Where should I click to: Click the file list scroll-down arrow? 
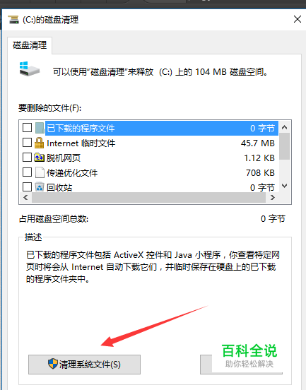(284, 186)
